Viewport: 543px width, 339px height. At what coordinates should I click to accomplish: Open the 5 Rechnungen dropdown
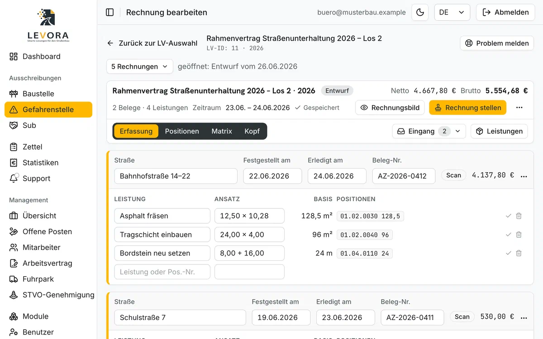pos(140,66)
